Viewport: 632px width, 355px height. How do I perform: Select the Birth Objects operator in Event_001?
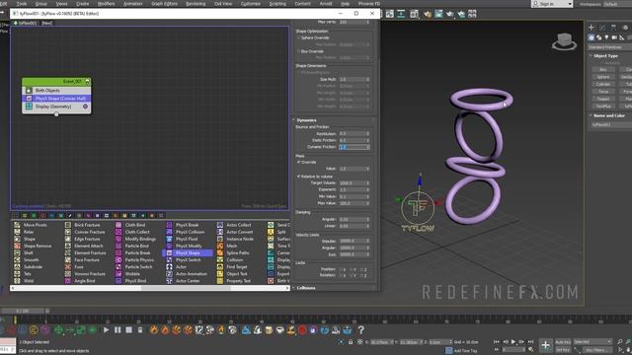coord(56,91)
